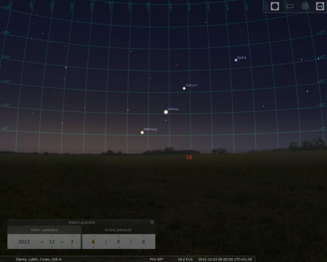Click the SE cardinal direction marker

189,157
